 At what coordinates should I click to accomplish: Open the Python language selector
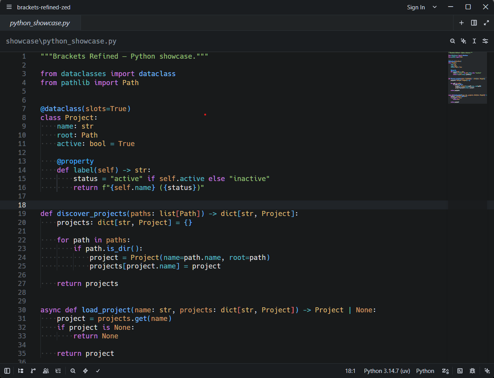pyautogui.click(x=425, y=371)
